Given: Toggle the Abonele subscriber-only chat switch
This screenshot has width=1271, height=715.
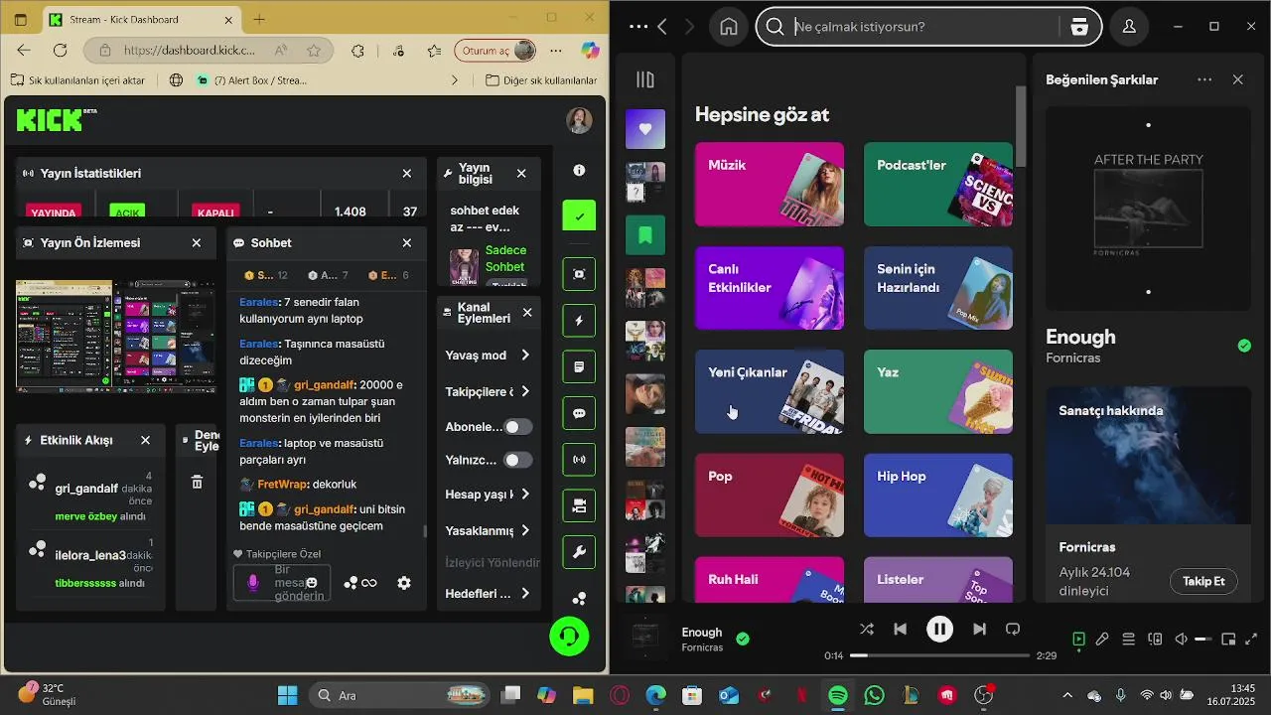Looking at the screenshot, I should pyautogui.click(x=517, y=427).
